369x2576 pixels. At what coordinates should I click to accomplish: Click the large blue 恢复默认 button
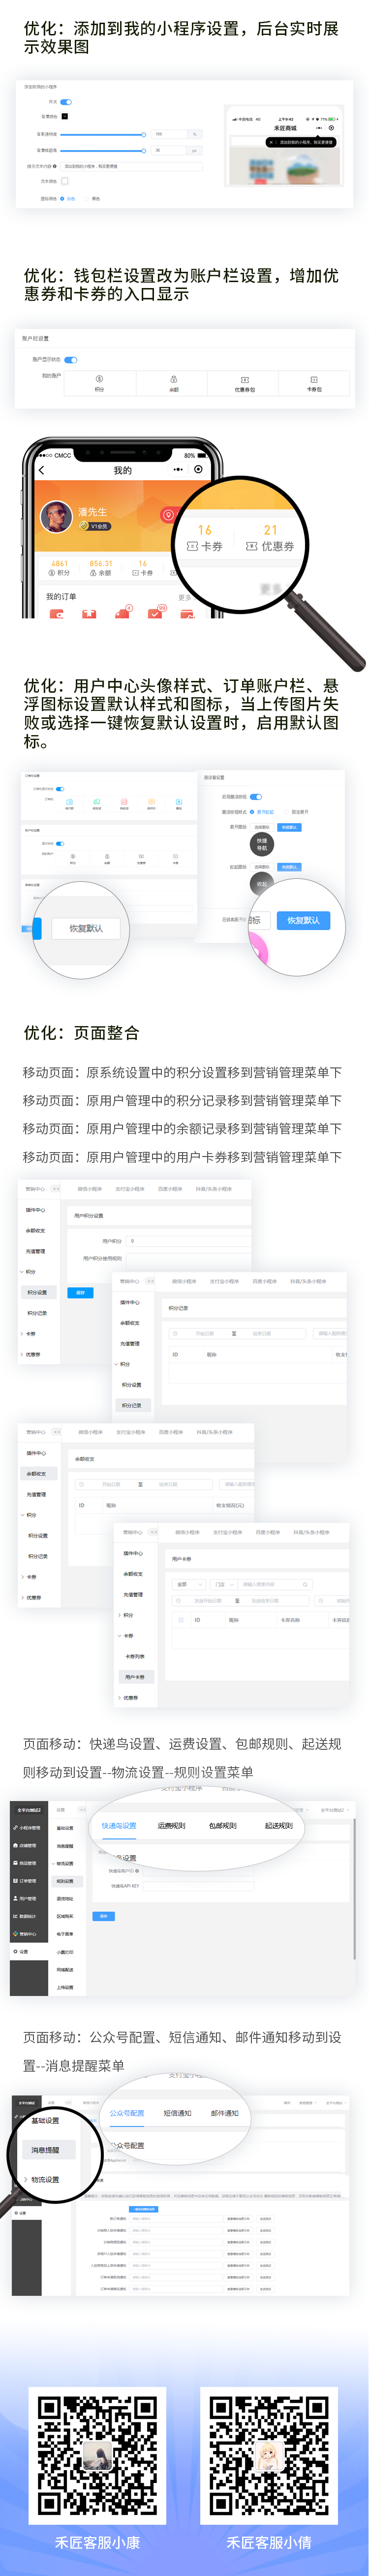[x=303, y=919]
